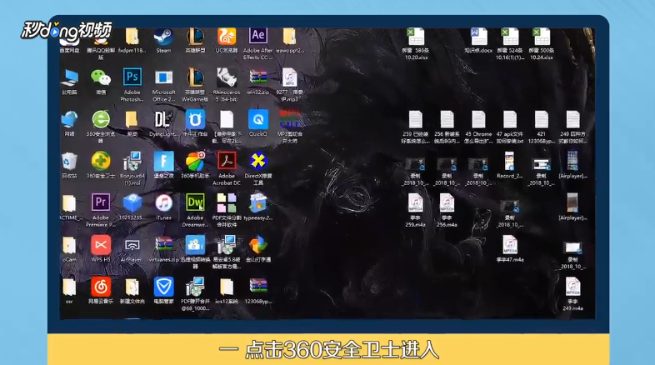Select the 网络 network icon
655x365 pixels.
tap(69, 120)
